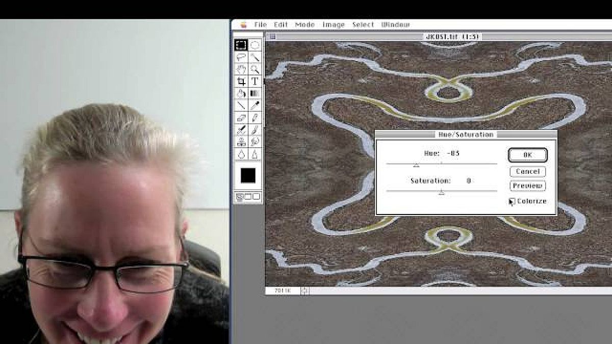This screenshot has width=612, height=344.
Task: Select the rectangular Marquee tool
Action: click(x=241, y=45)
